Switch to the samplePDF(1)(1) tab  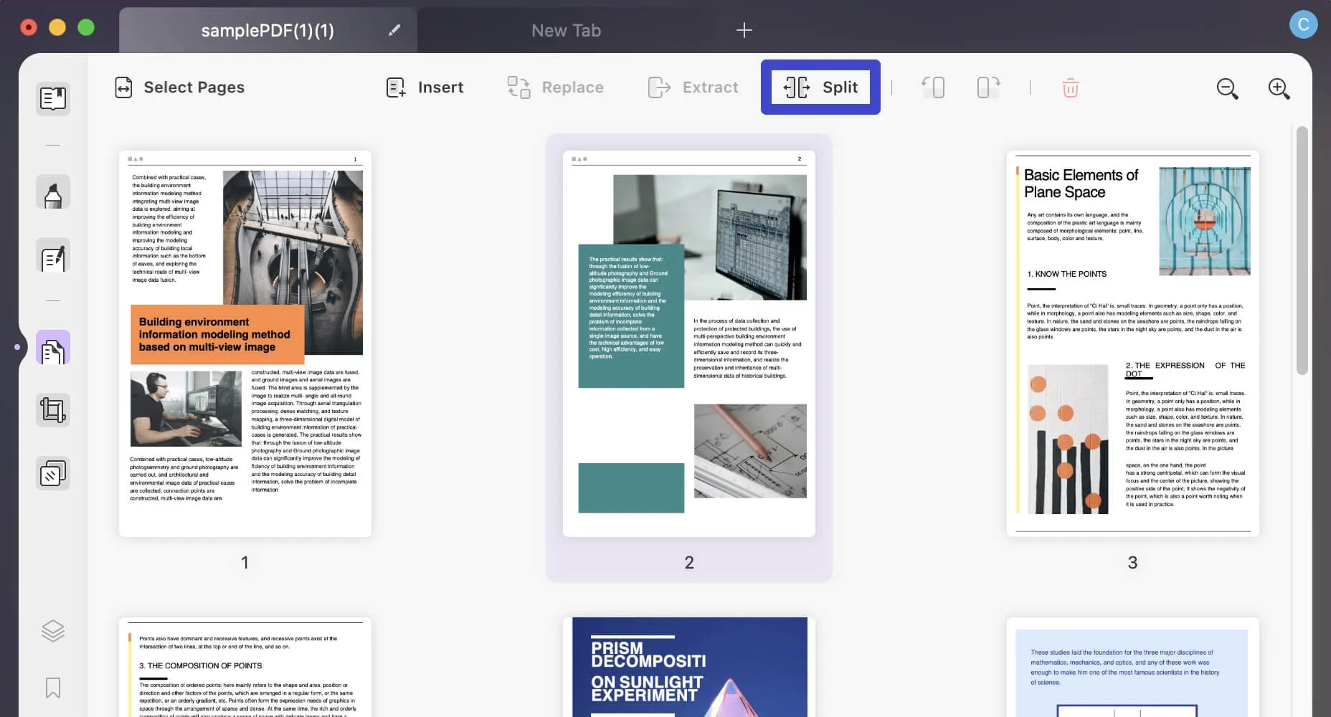tap(267, 30)
